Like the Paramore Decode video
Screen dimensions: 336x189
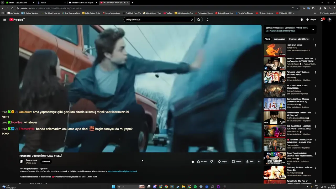tap(202, 162)
